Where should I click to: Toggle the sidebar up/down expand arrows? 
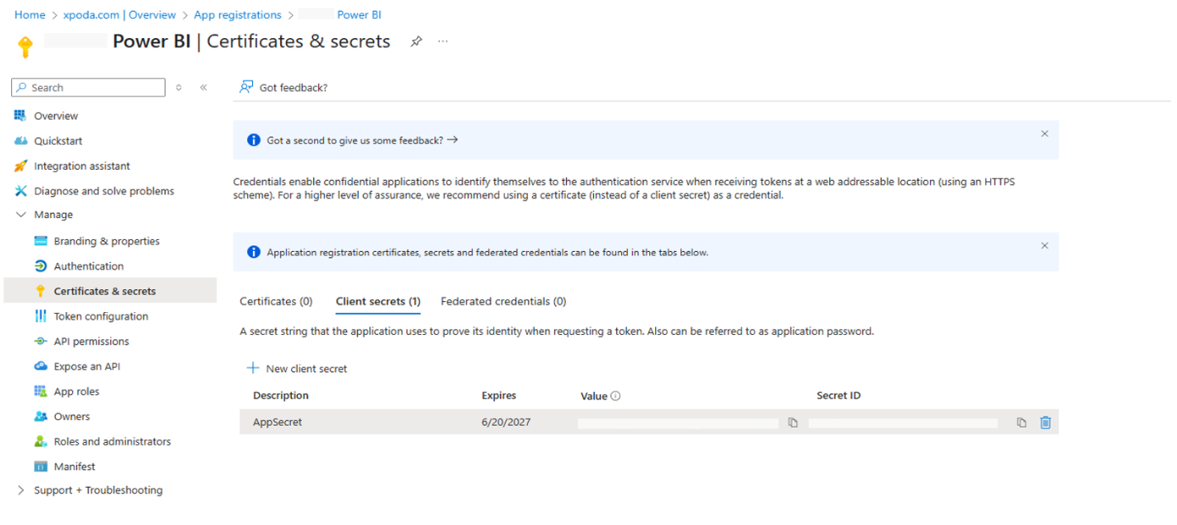pos(178,87)
